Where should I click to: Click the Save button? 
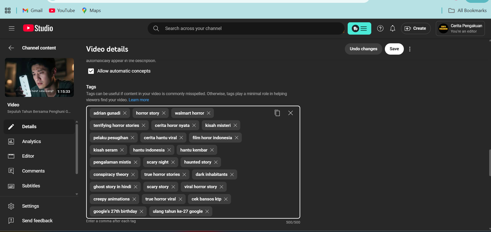click(394, 49)
